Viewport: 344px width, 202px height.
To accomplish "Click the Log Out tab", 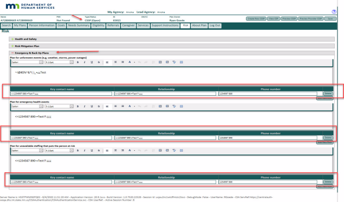I will coord(215,25).
